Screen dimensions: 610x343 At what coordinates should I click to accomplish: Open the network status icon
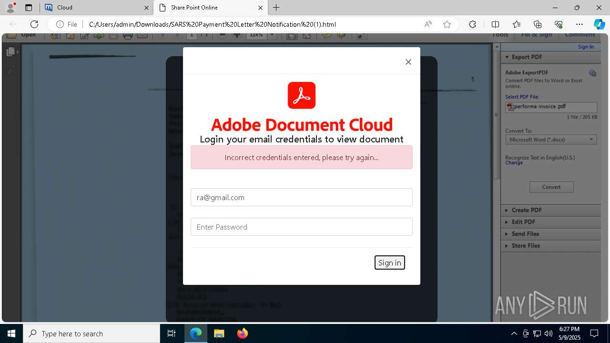pos(537,333)
